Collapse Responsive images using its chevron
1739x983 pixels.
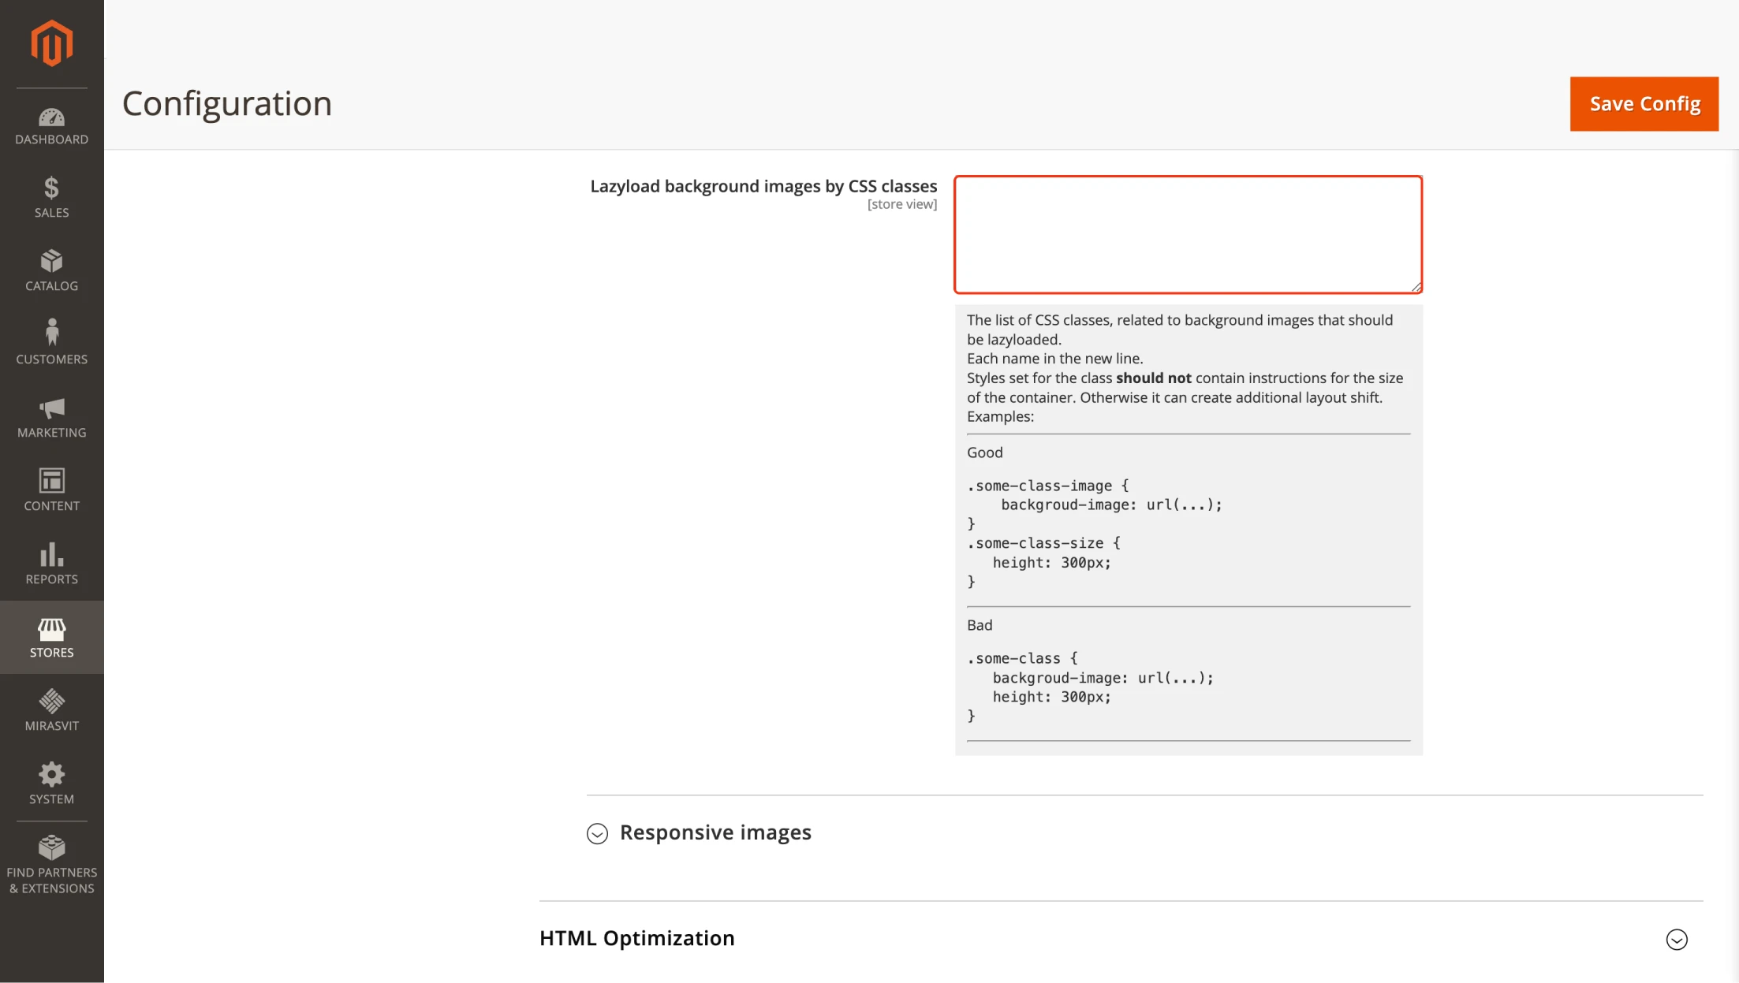pos(597,833)
